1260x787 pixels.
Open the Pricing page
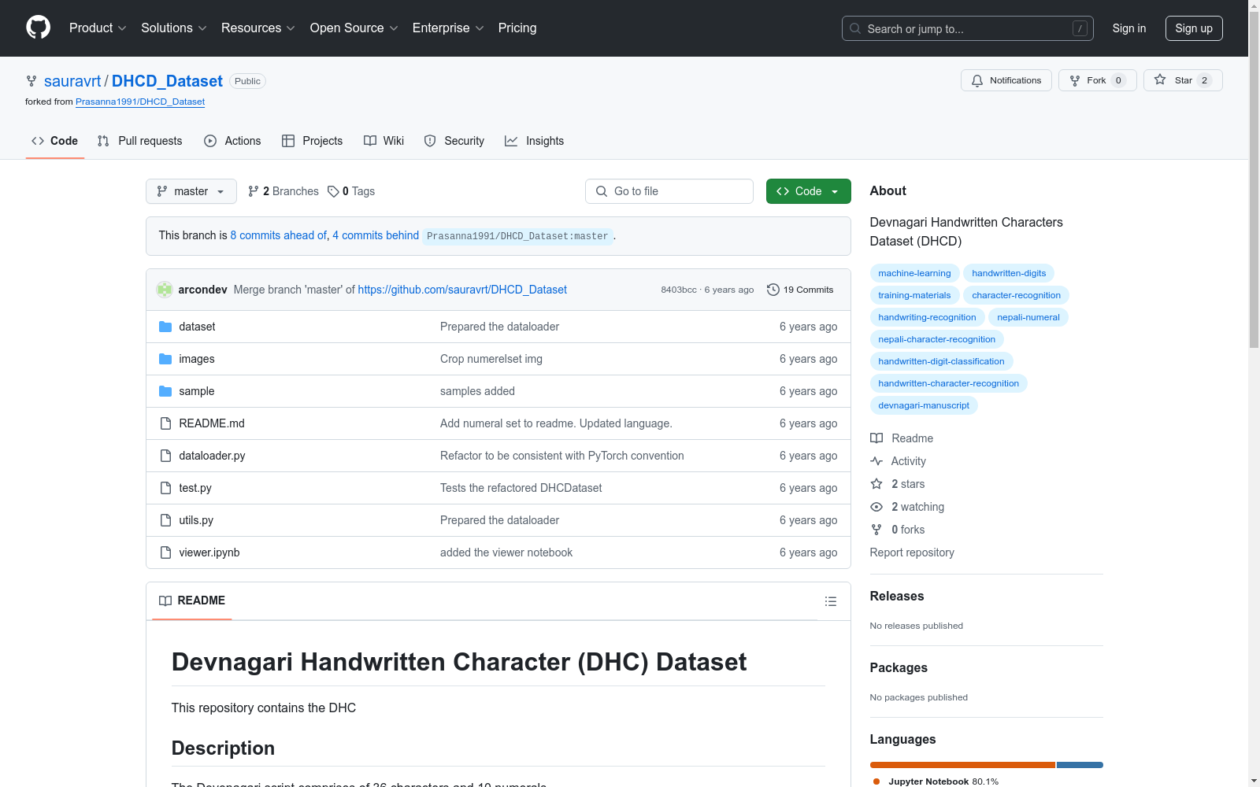tap(517, 28)
